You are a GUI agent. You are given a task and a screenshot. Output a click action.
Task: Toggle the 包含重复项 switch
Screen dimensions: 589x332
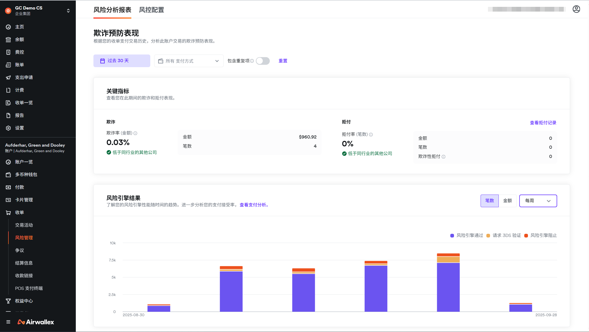click(263, 61)
